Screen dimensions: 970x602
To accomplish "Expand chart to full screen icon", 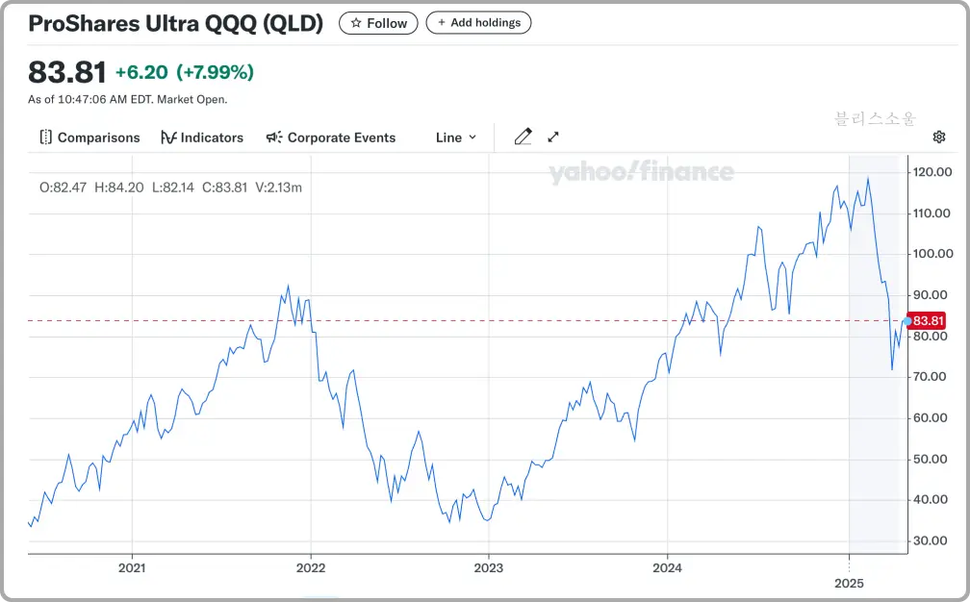I will [553, 137].
